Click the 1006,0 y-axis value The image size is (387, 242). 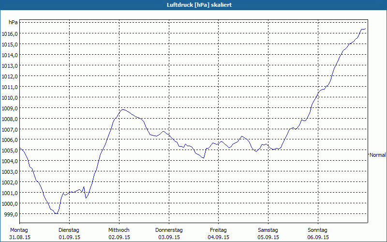[x=10, y=140]
